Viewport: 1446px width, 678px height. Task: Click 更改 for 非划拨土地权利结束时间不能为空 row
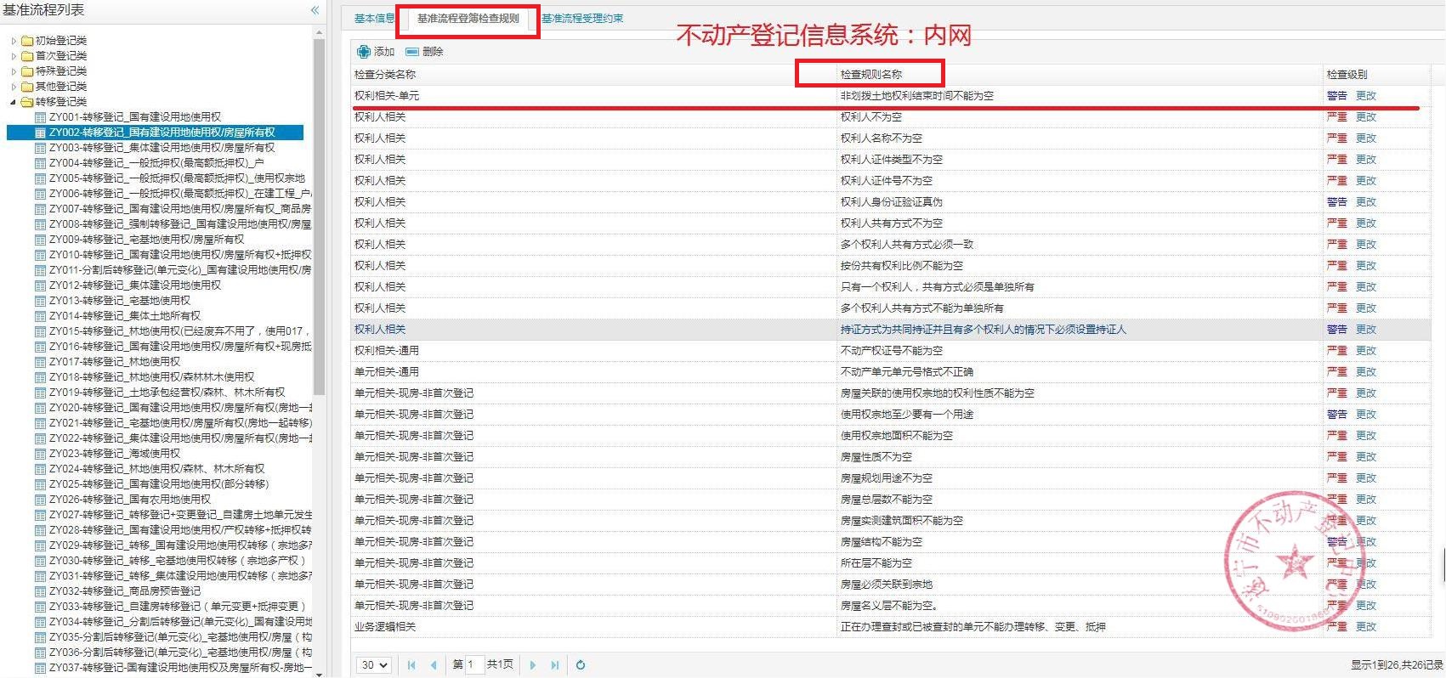click(x=1365, y=96)
